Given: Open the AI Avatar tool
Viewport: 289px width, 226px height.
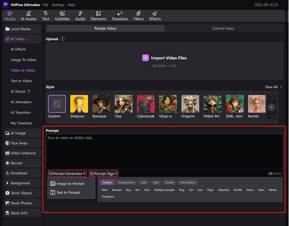Looking at the screenshot, I should pos(28,16).
